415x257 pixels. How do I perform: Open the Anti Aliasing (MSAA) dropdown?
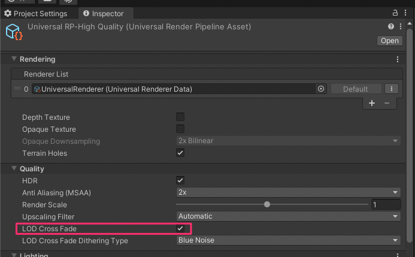click(288, 192)
